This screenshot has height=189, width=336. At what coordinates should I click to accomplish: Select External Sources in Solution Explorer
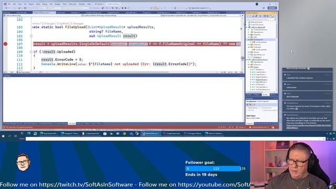pos(257,22)
